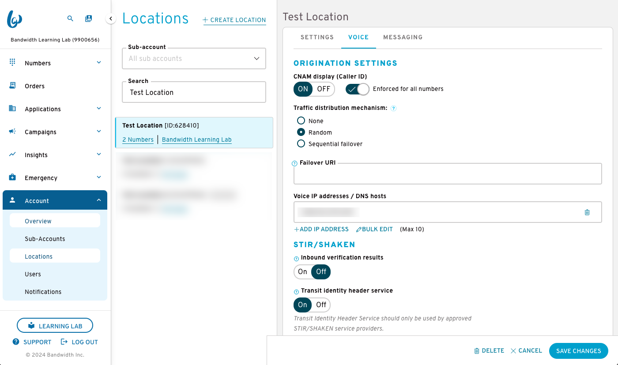Expand the Emergency menu chevron

pos(99,177)
